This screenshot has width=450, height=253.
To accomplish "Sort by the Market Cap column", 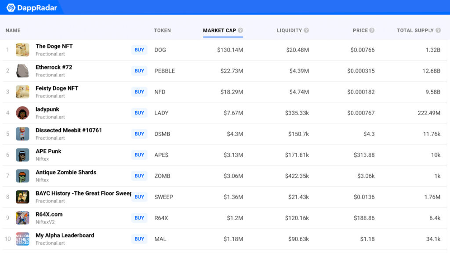I will (x=219, y=30).
